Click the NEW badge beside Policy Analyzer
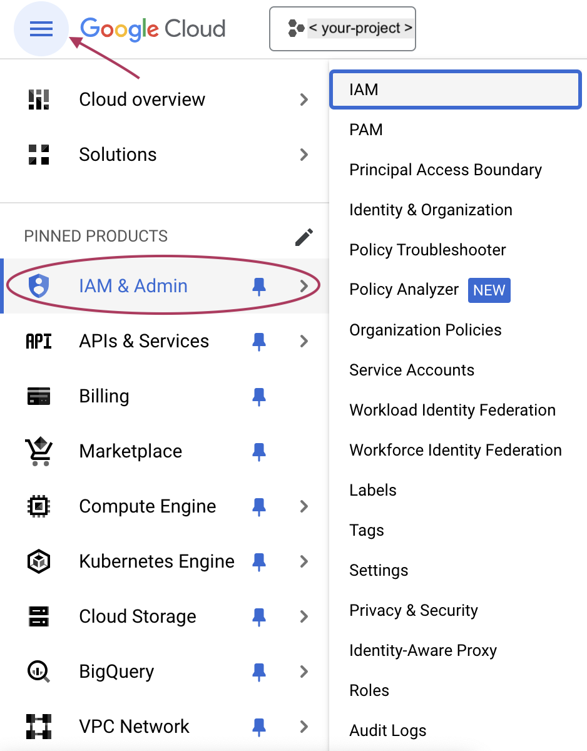The height and width of the screenshot is (751, 587). [489, 290]
